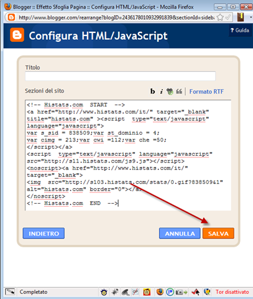Click the orange Blogger logo in header
This screenshot has width=253, height=299.
[17, 35]
